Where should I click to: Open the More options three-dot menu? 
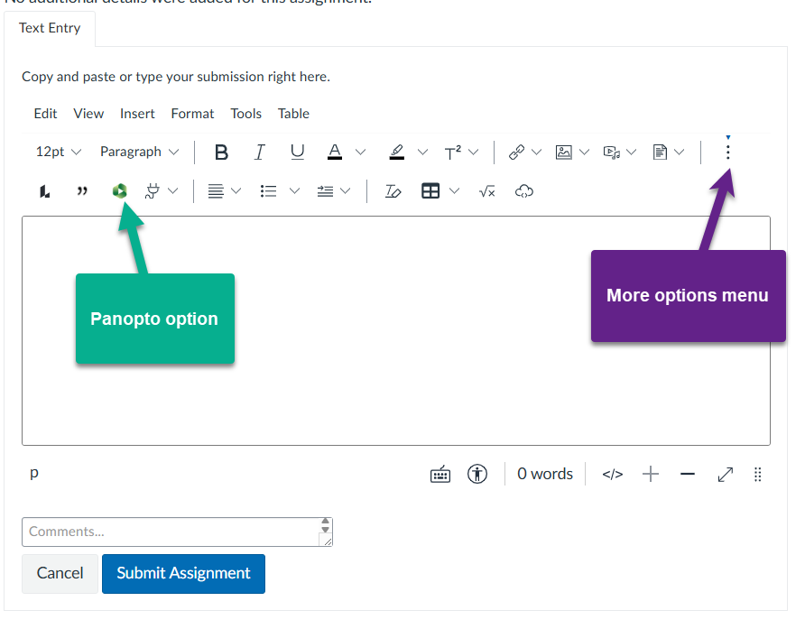click(x=727, y=152)
